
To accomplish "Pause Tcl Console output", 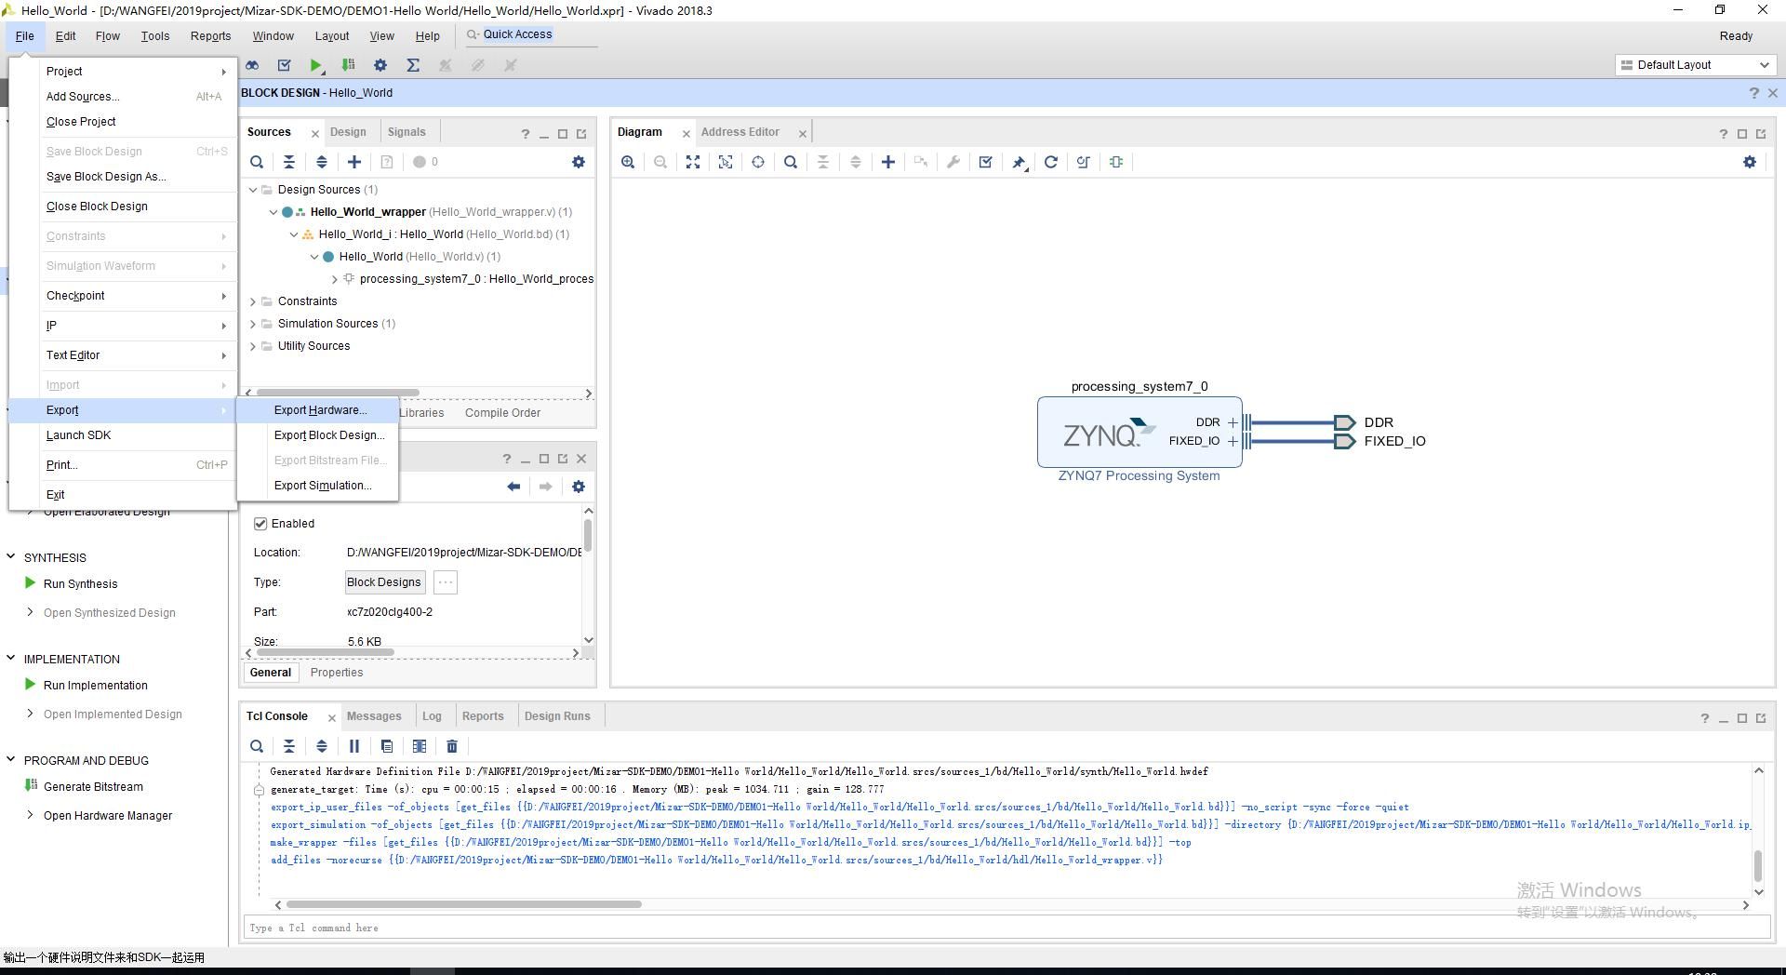I will 354,746.
